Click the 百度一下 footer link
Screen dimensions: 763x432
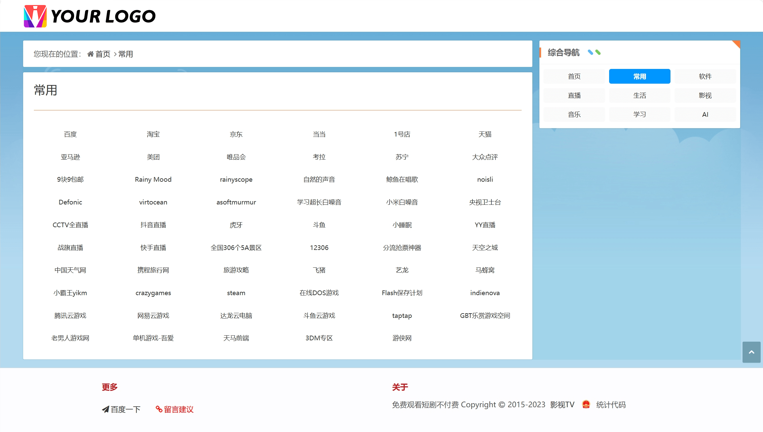coord(126,409)
